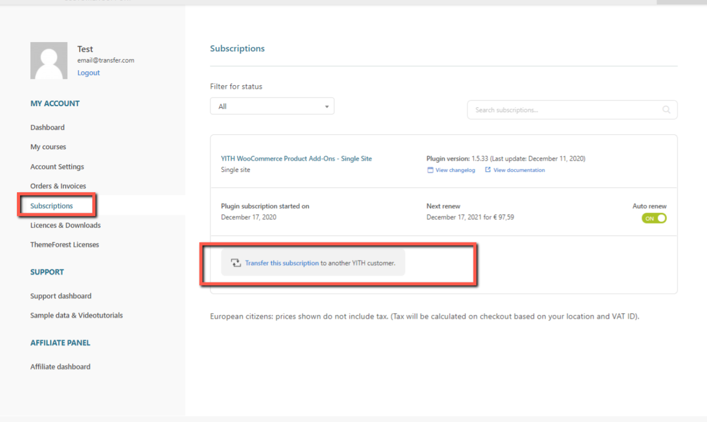The height and width of the screenshot is (422, 707).
Task: Click the View documentation link
Action: point(519,170)
